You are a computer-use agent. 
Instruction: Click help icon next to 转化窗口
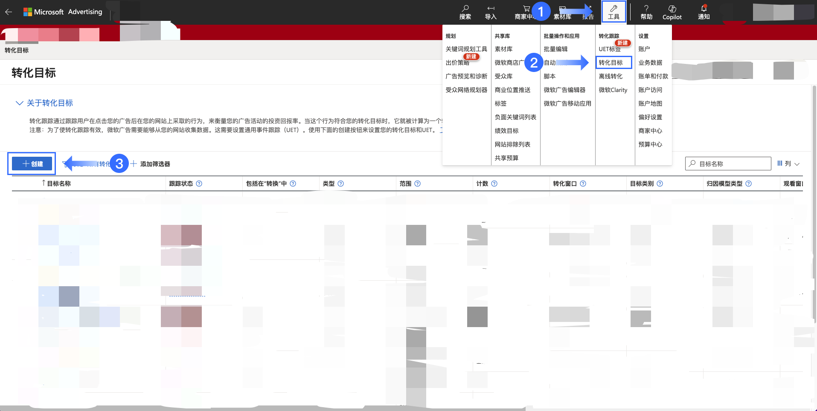point(583,184)
